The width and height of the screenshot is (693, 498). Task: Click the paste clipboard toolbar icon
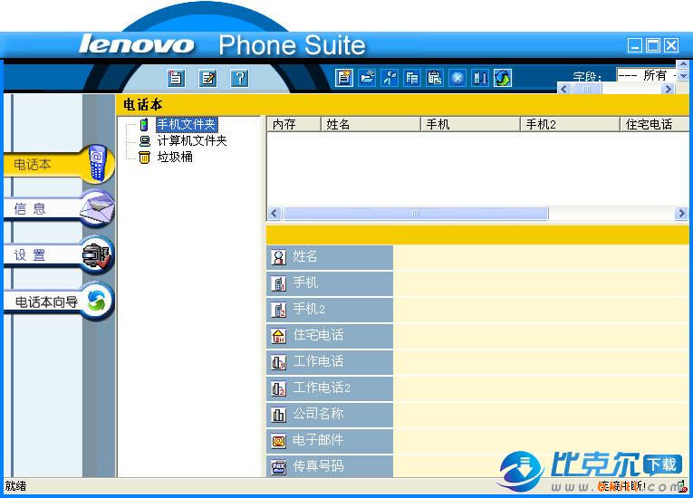(x=435, y=78)
